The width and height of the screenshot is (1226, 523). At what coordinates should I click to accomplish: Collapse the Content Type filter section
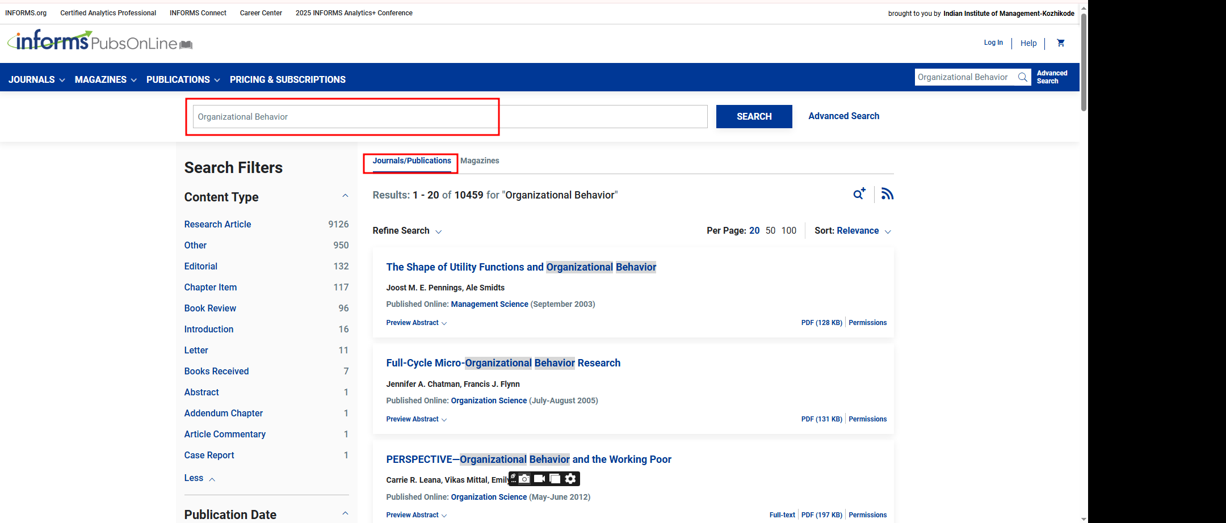(x=345, y=196)
